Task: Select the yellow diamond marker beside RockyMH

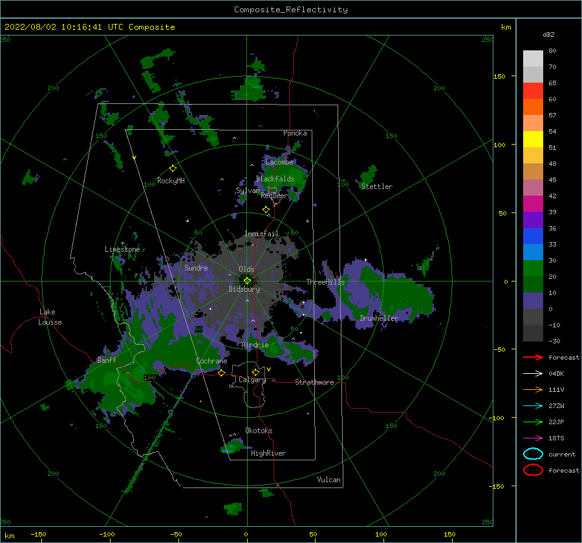Action: [x=173, y=169]
